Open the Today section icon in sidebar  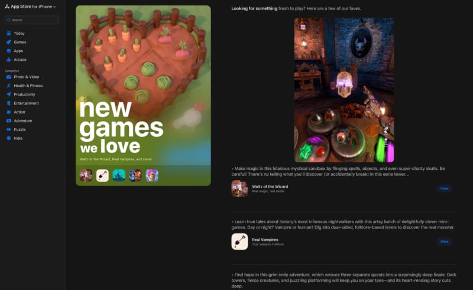pyautogui.click(x=9, y=33)
